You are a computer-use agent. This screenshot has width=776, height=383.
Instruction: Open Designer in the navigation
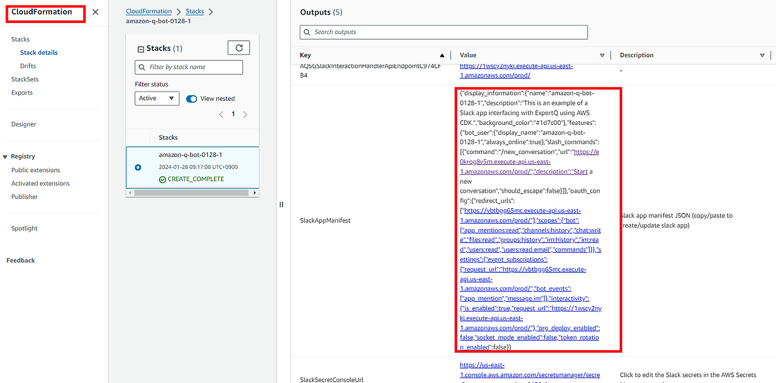pos(24,124)
